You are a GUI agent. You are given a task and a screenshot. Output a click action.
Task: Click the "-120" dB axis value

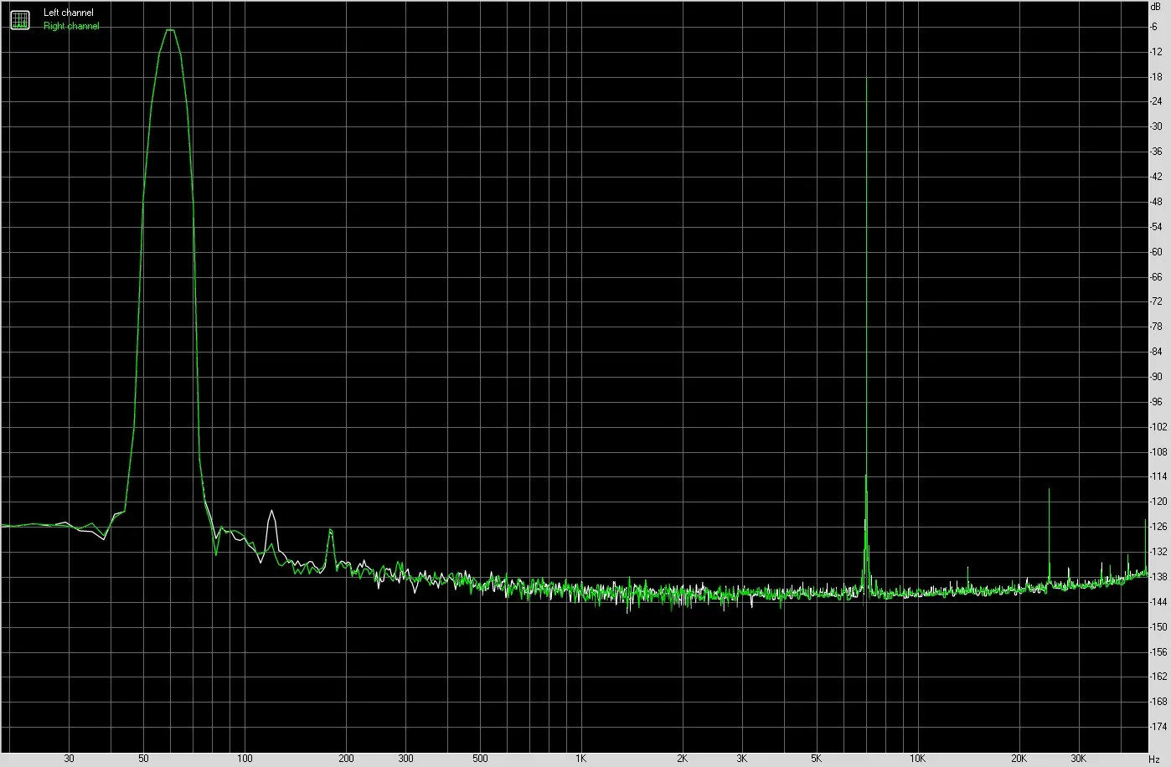click(x=1158, y=502)
